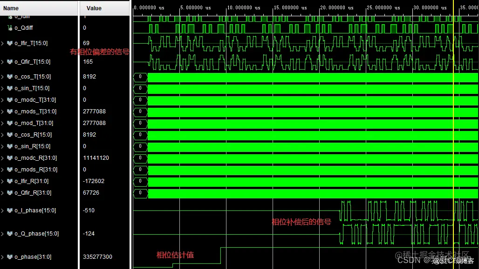Click the bus icon of o_cos_R[15:0]
The height and width of the screenshot is (269, 479).
pos(10,135)
